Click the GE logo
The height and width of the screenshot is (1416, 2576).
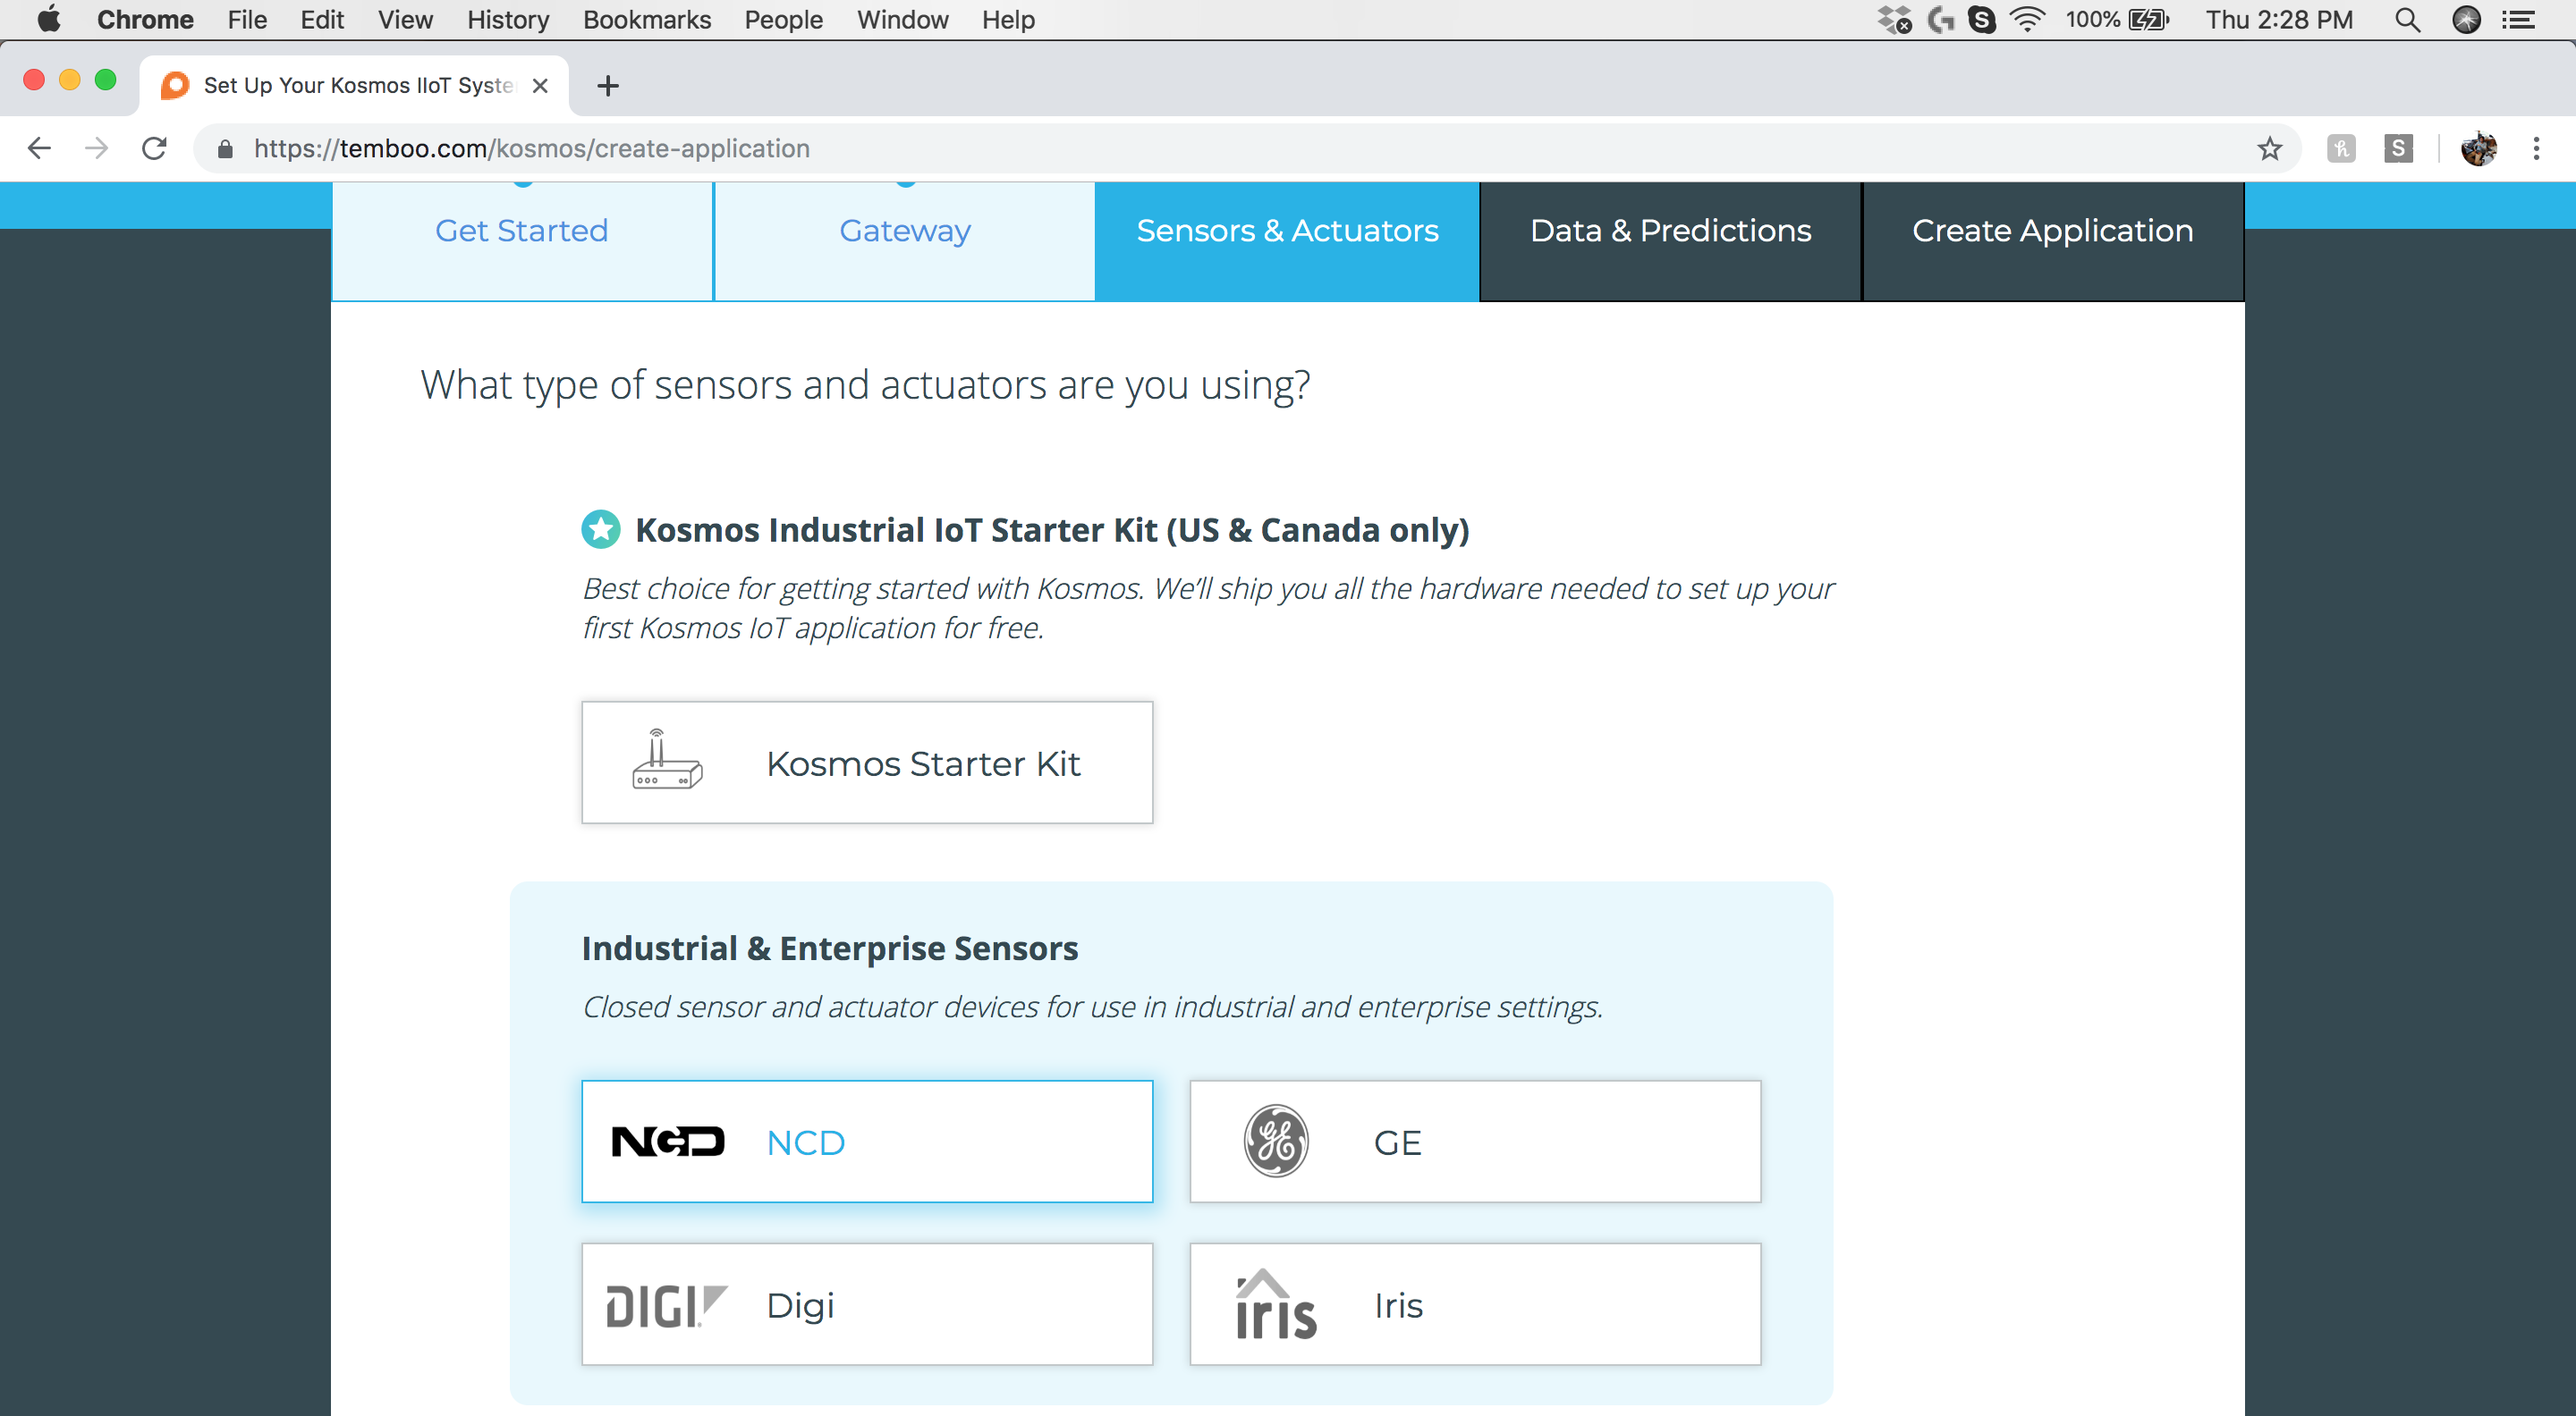[x=1275, y=1142]
